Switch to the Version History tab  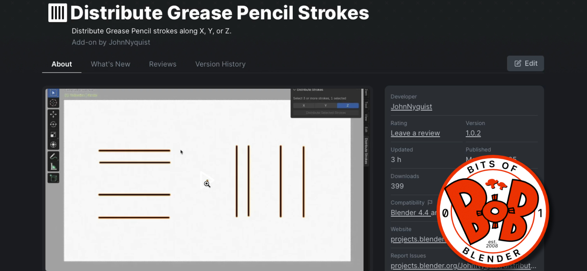(x=221, y=64)
